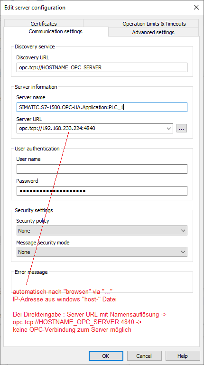Click the Discovery URL input field
Image resolution: width=204 pixels, height=365 pixels.
point(102,68)
